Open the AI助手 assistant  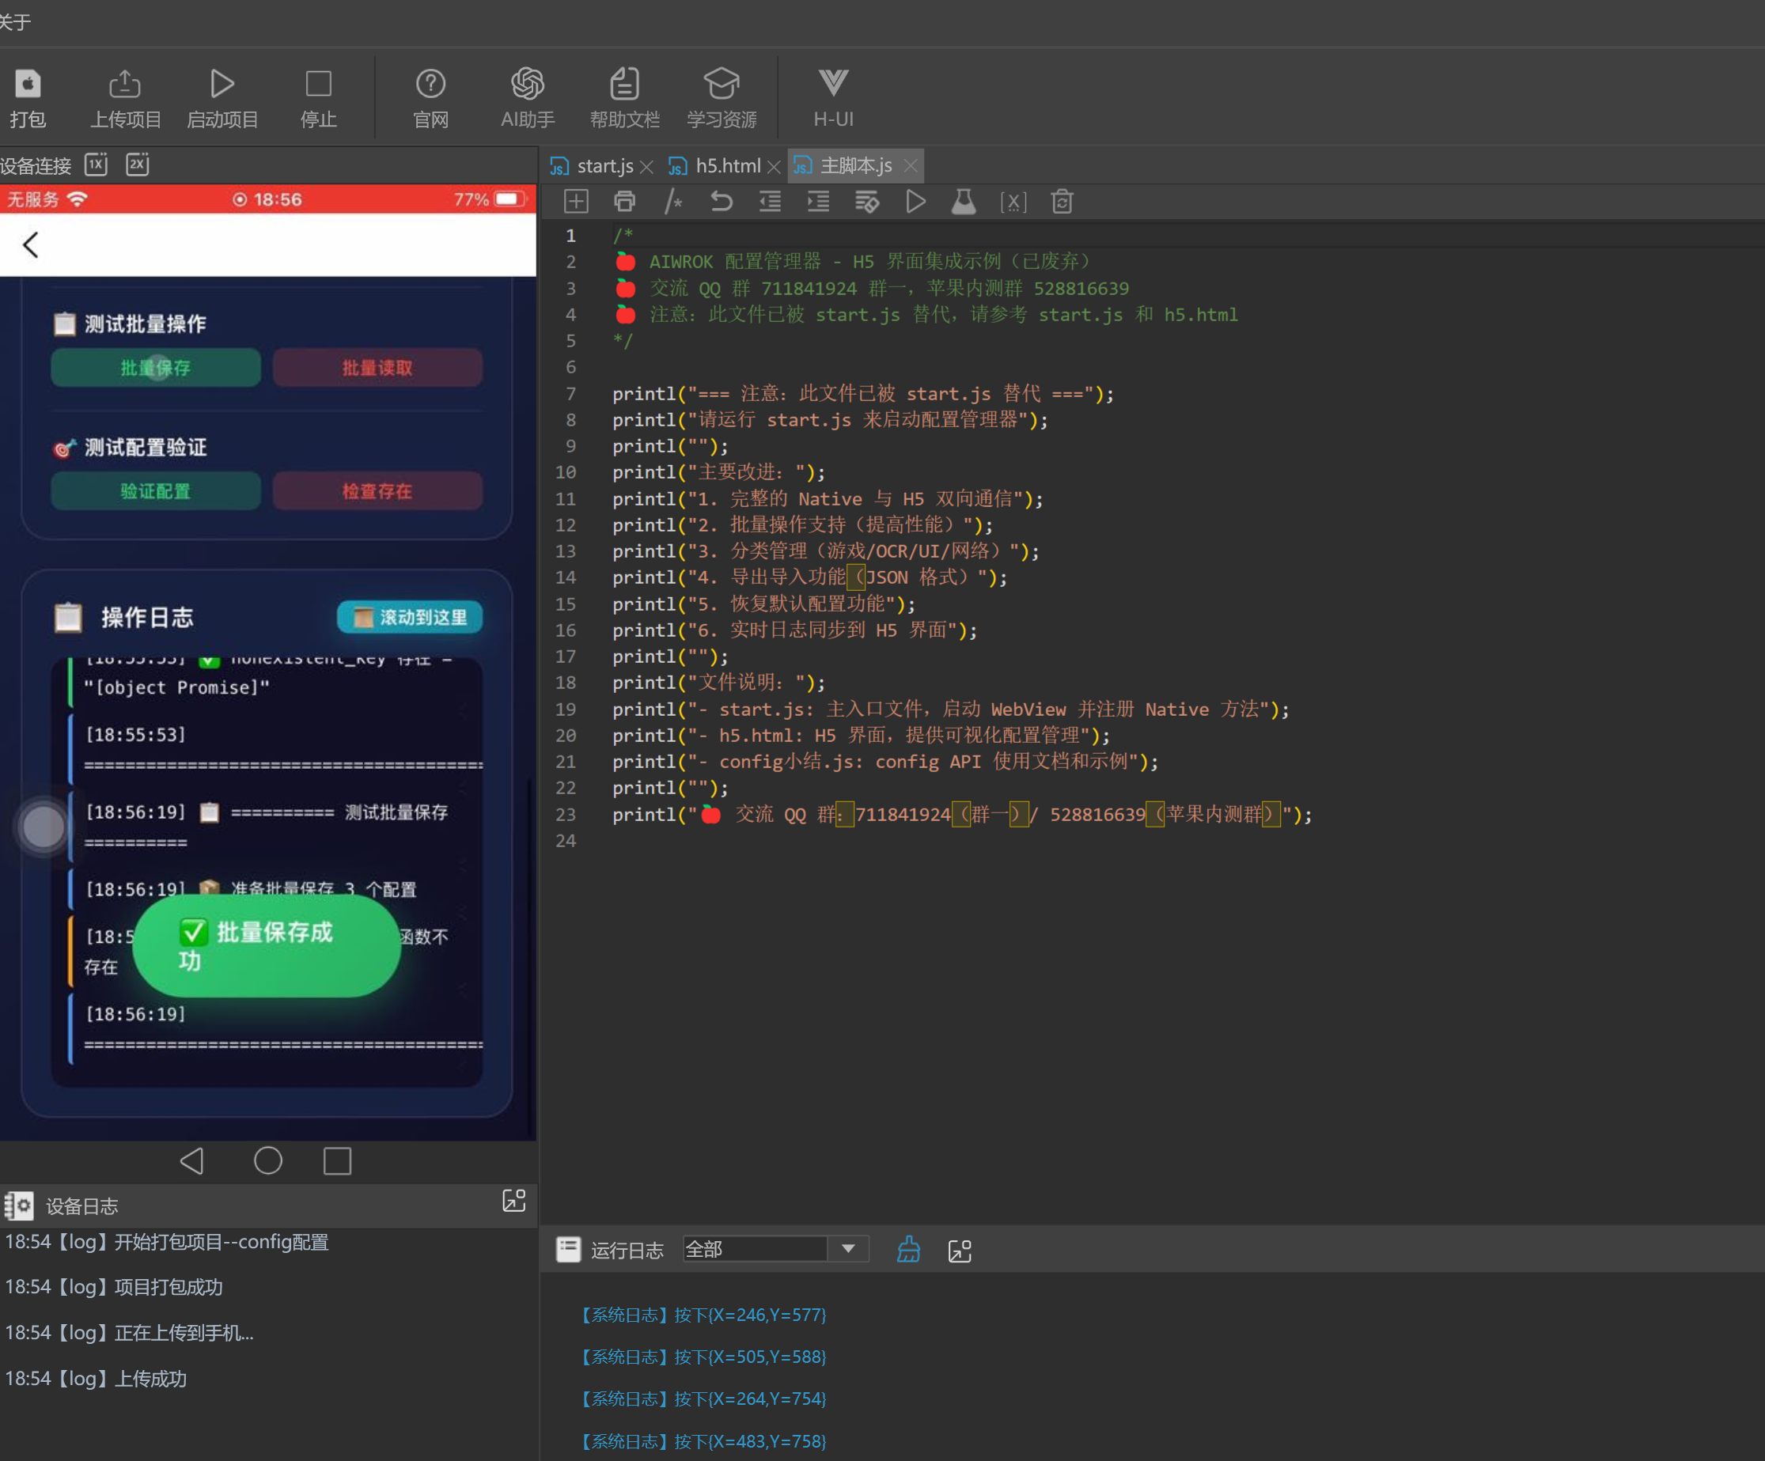pos(527,85)
